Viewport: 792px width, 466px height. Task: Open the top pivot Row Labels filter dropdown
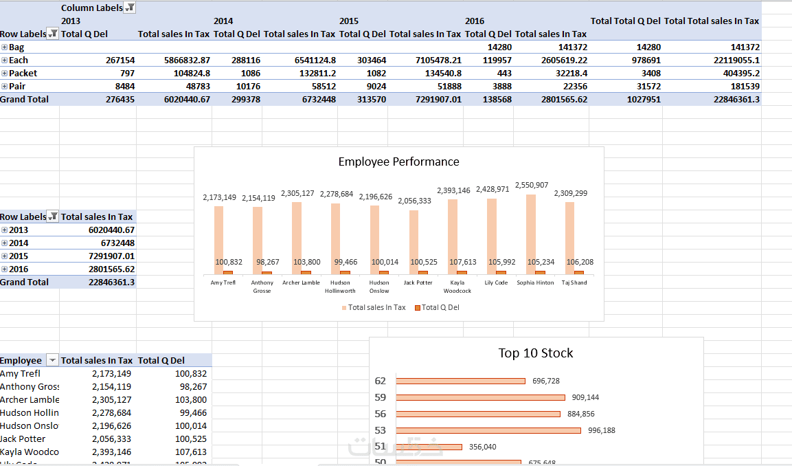pos(53,34)
